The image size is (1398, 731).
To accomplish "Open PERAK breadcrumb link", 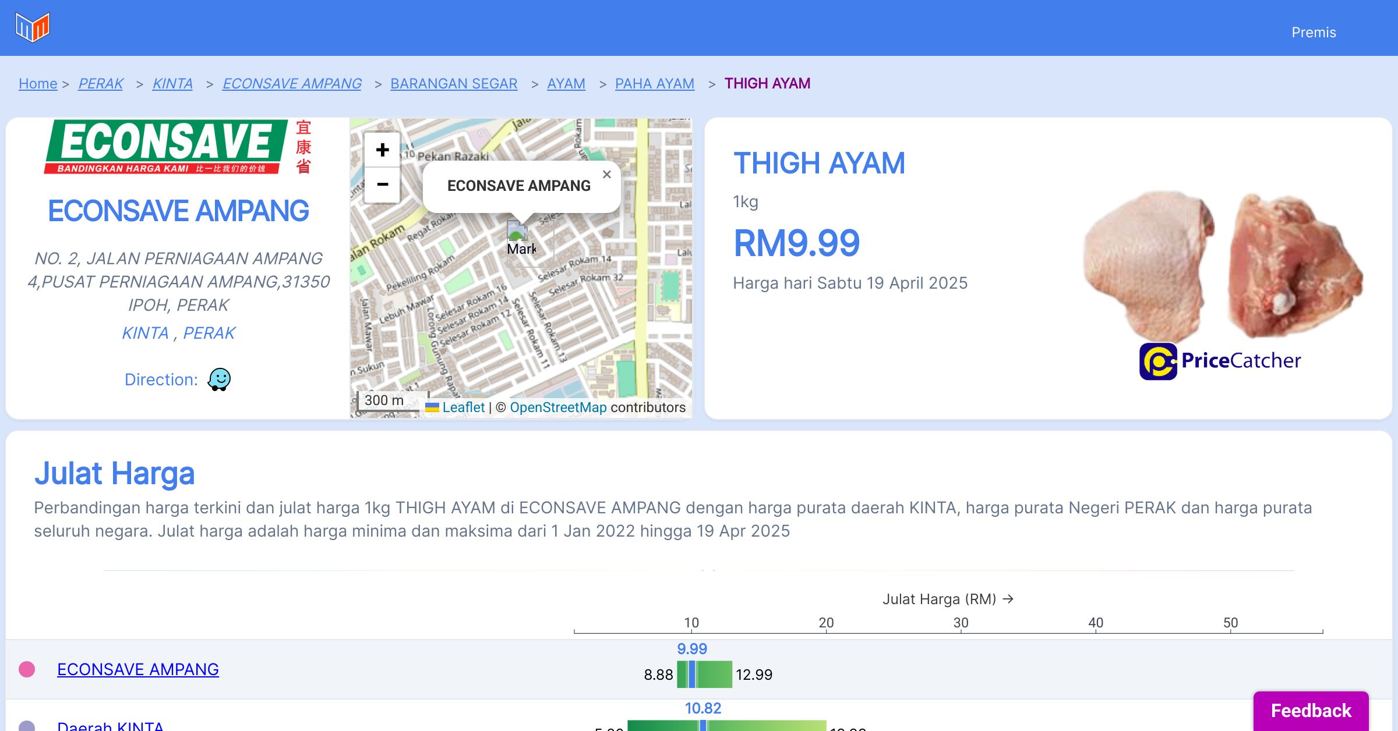I will 101,84.
